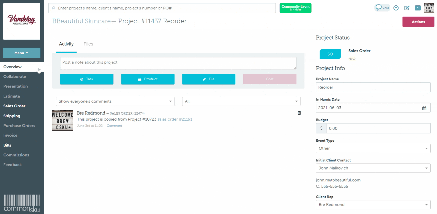Open the Client Rep dropdown
Screen dimensions: 437x214
(373, 205)
